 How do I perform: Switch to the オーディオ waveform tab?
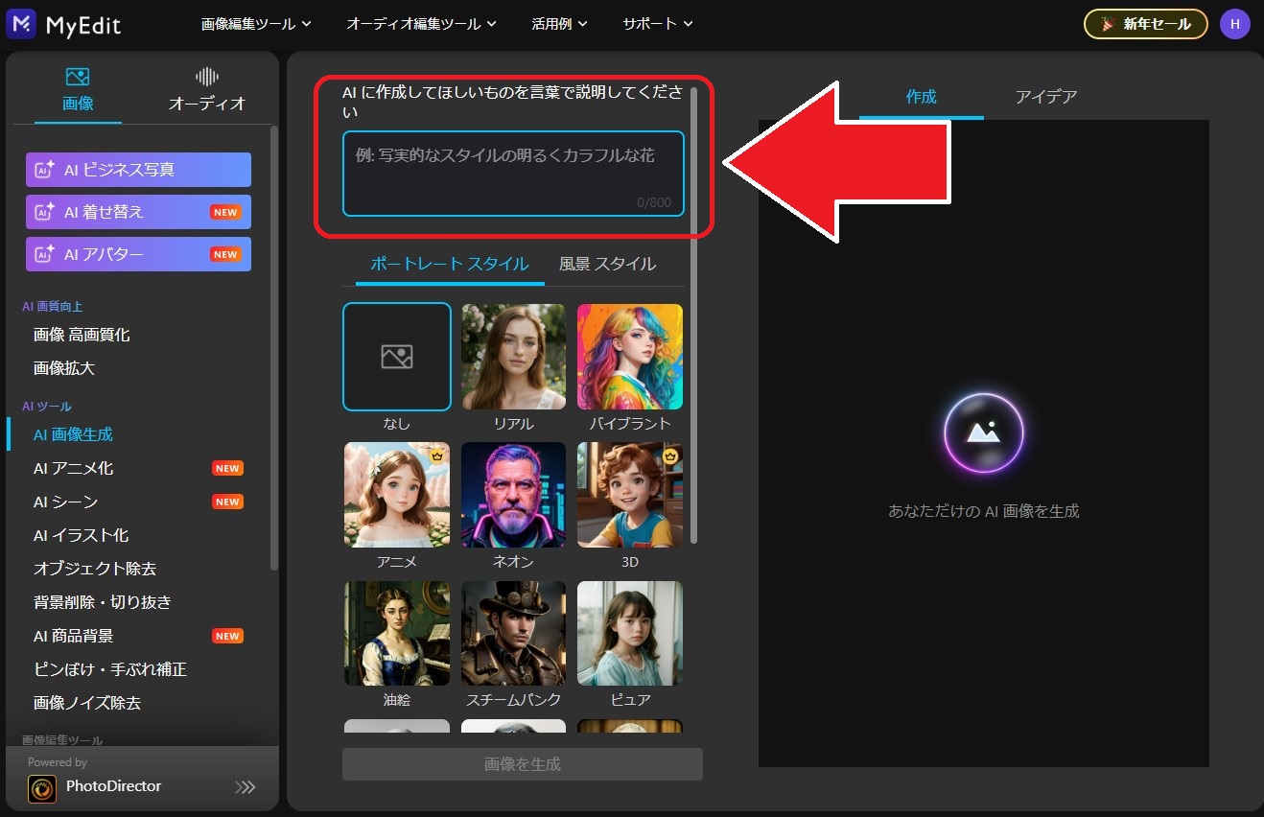point(206,90)
